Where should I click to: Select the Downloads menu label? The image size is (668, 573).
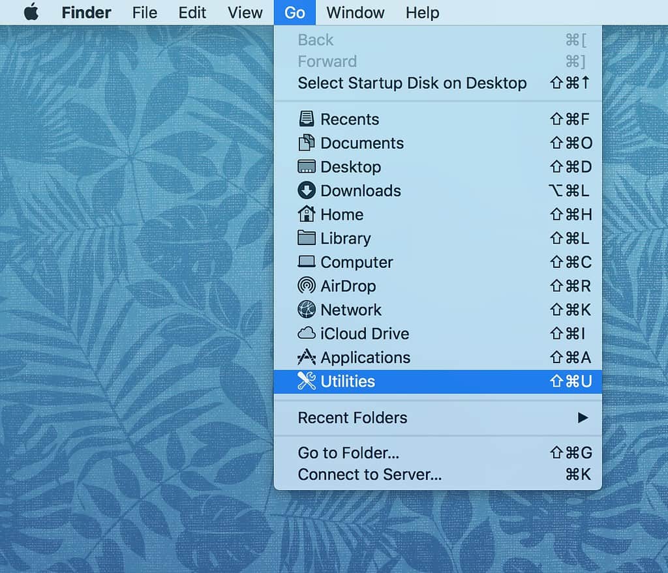click(x=360, y=191)
